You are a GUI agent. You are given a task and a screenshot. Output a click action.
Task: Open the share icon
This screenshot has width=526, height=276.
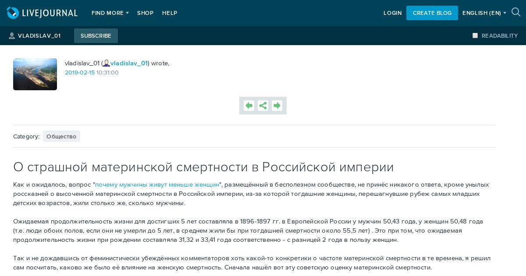[x=263, y=106]
